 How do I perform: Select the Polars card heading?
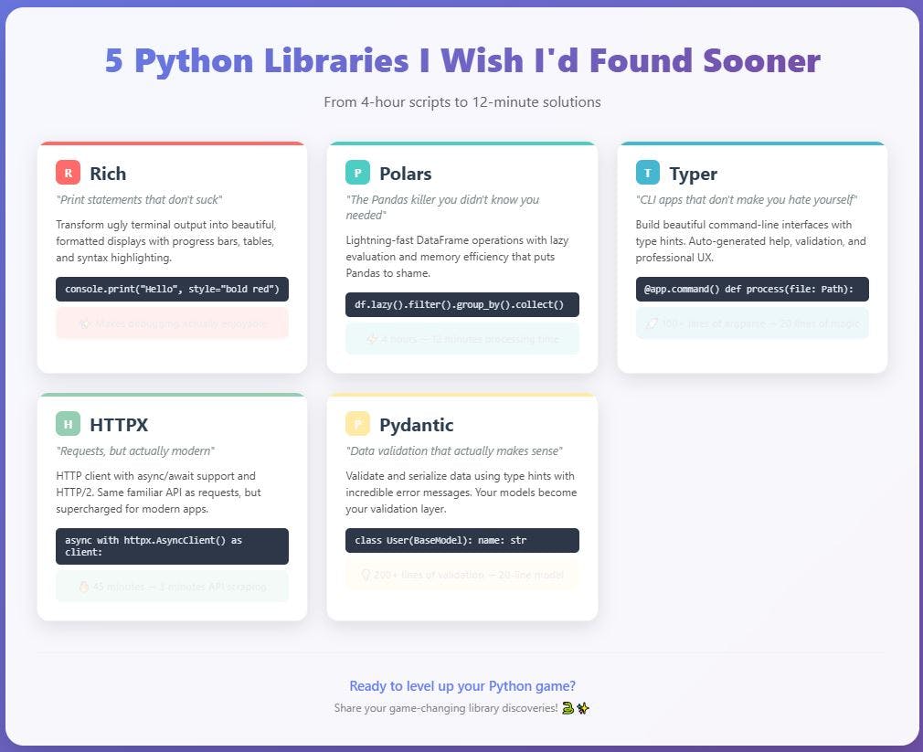tap(406, 174)
